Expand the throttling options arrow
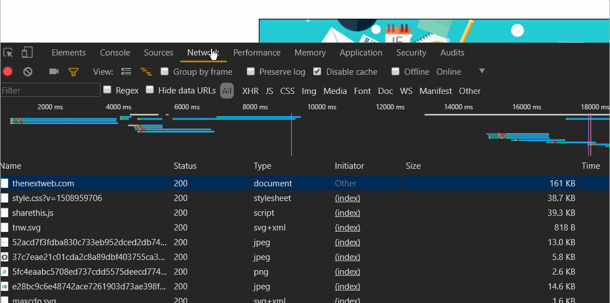 [x=482, y=71]
